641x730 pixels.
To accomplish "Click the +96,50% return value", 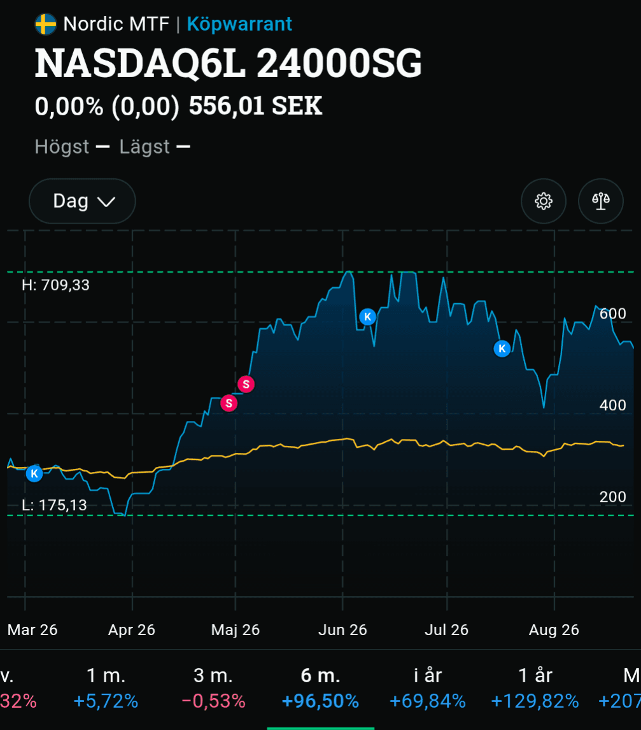I will [x=320, y=701].
